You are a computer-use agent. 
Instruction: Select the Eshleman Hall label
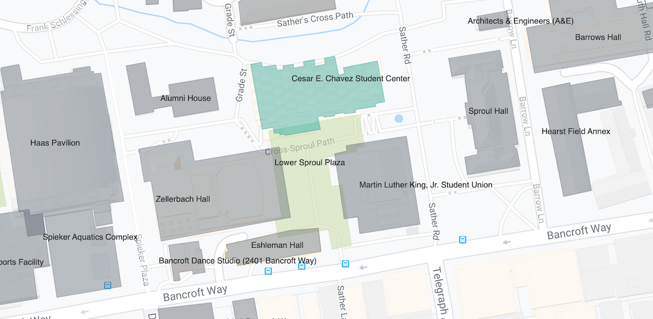277,246
